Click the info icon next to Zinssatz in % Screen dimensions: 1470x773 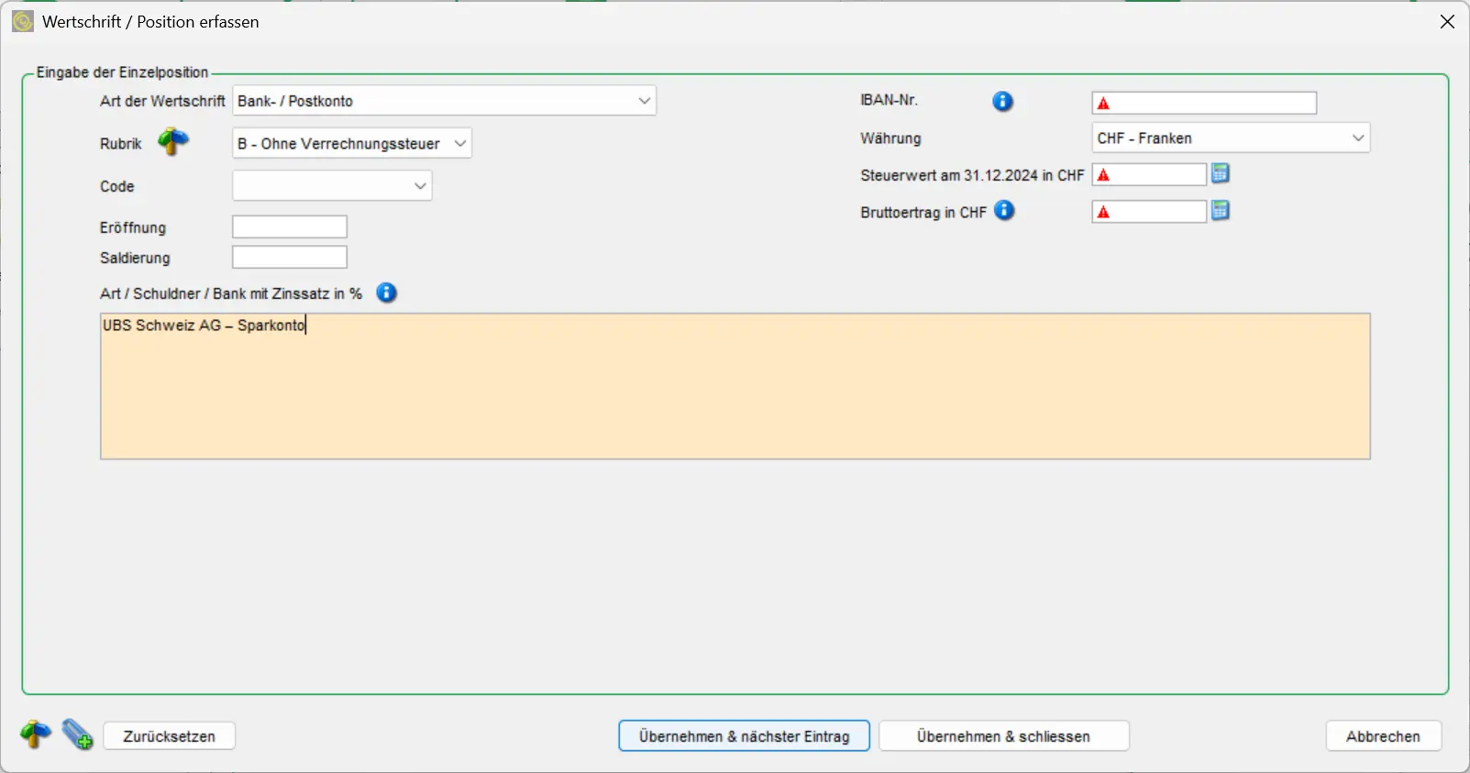[x=387, y=293]
